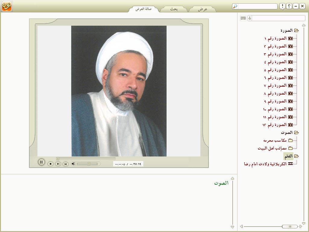Pause the video playback
The image size is (309, 232).
pos(41,162)
